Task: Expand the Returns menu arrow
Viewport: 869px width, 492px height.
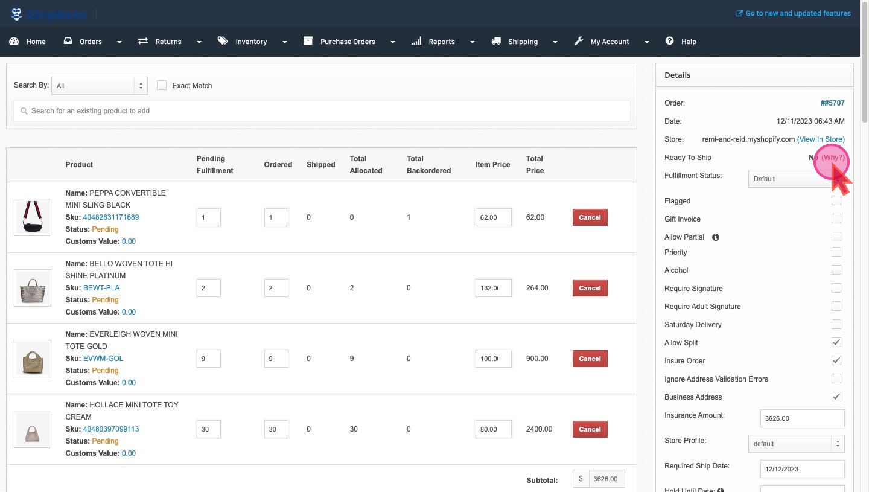Action: click(199, 42)
